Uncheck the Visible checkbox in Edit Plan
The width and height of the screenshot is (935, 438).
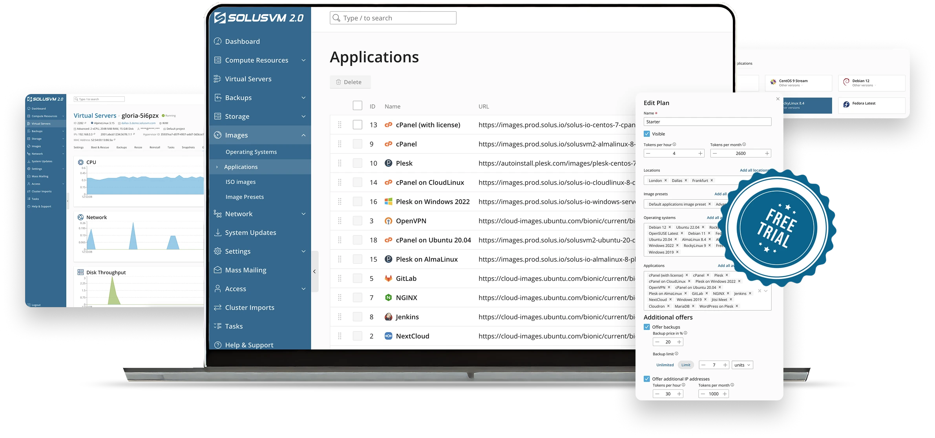647,134
